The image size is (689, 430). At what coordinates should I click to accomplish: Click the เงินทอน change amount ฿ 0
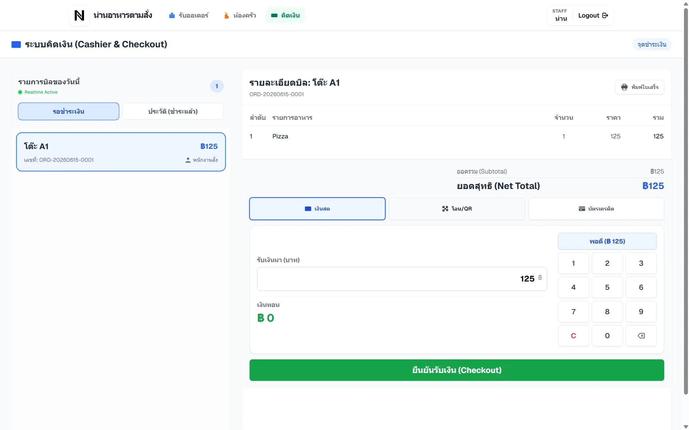point(266,318)
